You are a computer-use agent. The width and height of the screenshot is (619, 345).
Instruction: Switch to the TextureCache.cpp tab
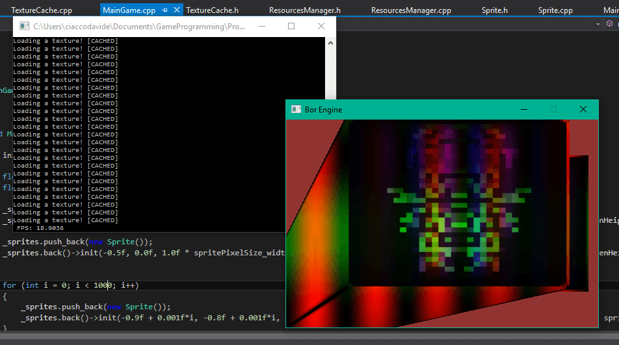click(x=42, y=10)
